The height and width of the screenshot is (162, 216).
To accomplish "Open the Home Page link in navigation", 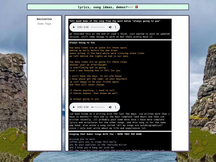I will [x=44, y=24].
